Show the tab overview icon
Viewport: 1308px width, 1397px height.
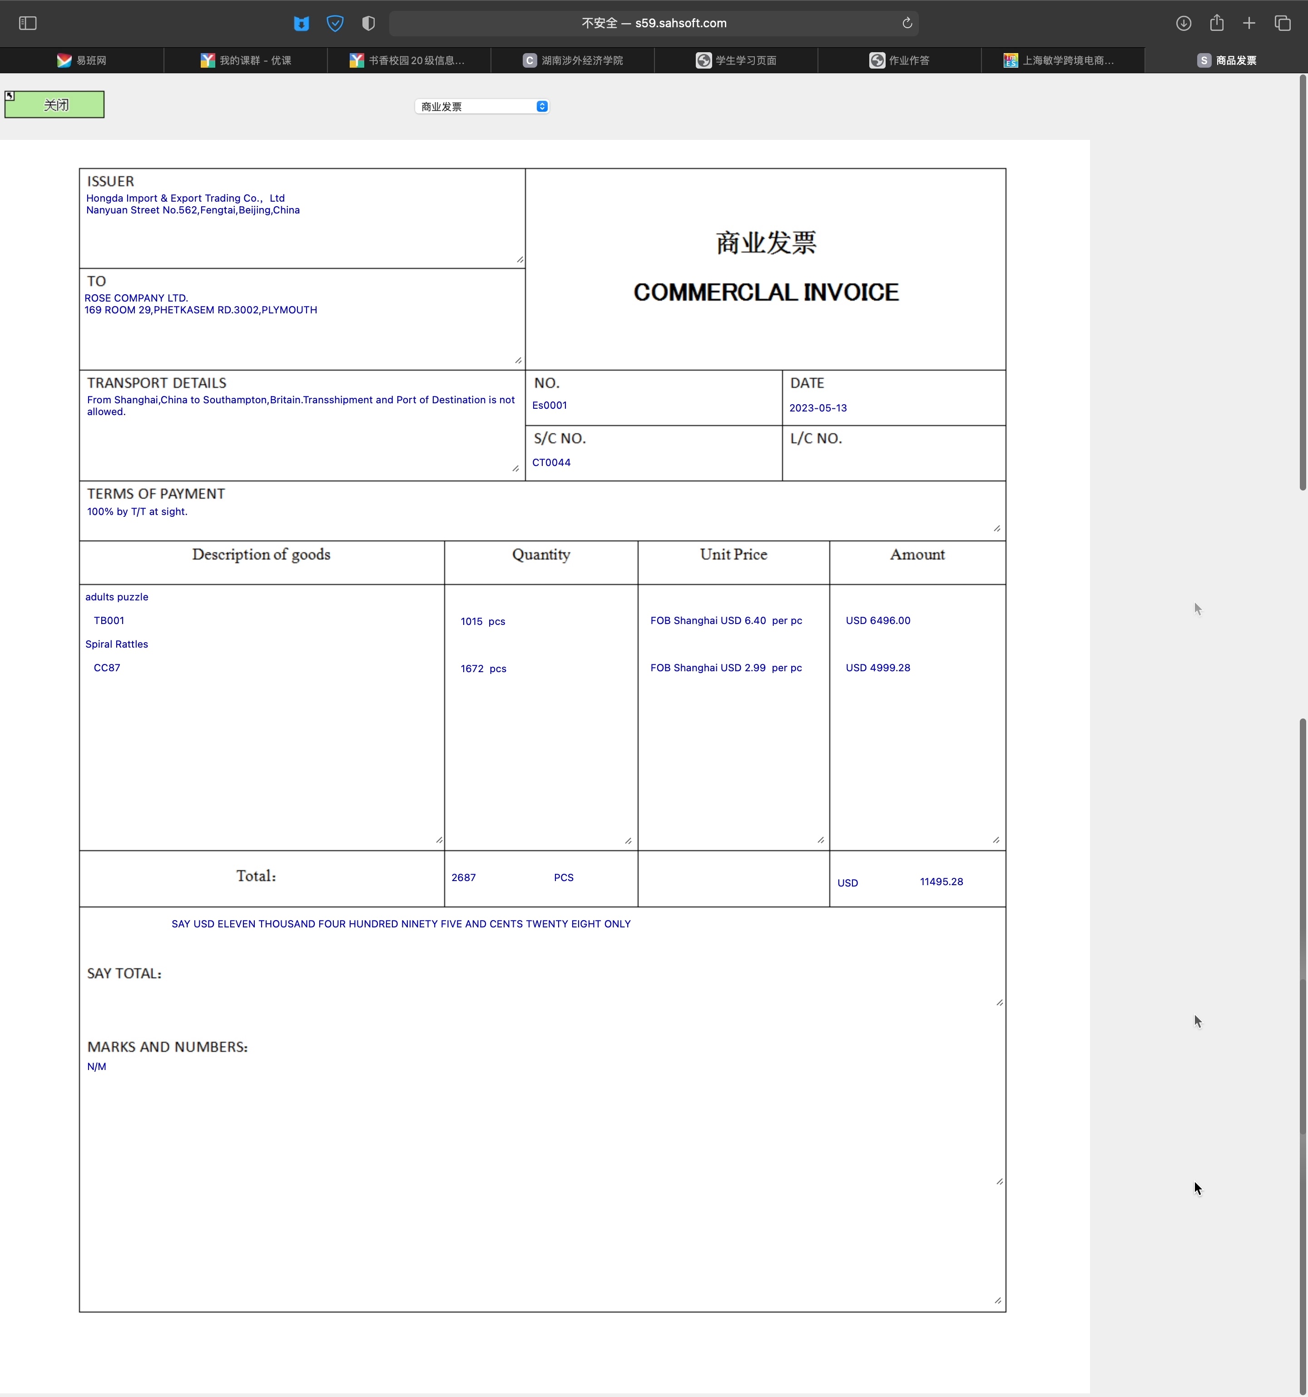1283,23
